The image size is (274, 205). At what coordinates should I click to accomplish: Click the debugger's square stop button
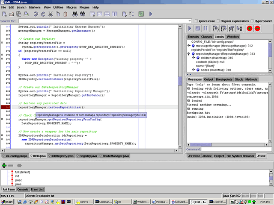coord(197,29)
